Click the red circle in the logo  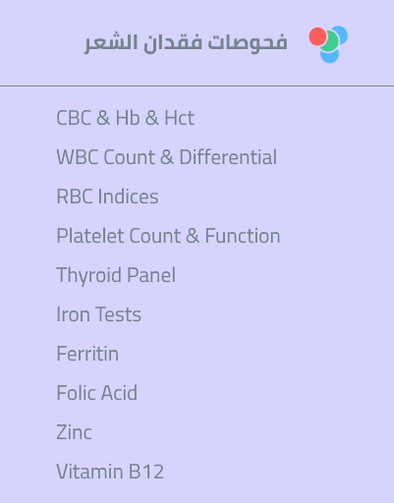click(x=317, y=36)
